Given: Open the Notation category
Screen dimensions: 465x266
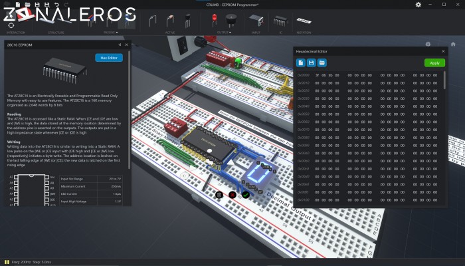Looking at the screenshot, I should pos(304,33).
